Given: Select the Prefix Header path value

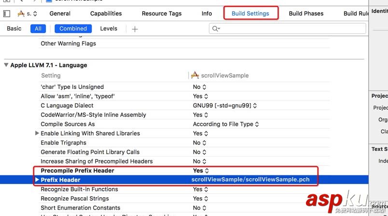Looking at the screenshot, I should click(250, 180).
